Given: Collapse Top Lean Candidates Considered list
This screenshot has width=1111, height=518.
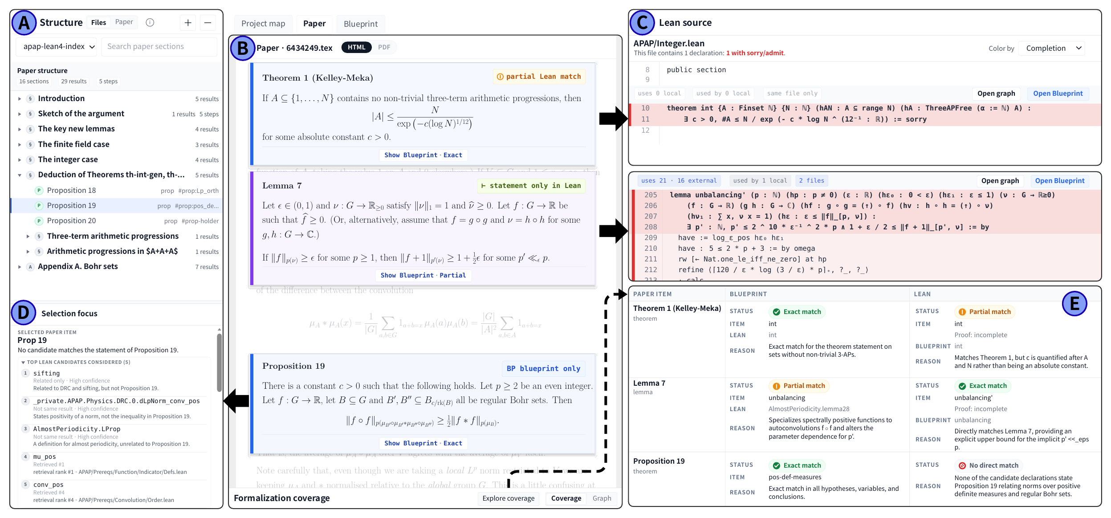Looking at the screenshot, I should coord(23,362).
